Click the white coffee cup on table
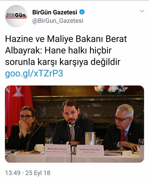Screen dimensions: 149x180 click(x=39, y=148)
